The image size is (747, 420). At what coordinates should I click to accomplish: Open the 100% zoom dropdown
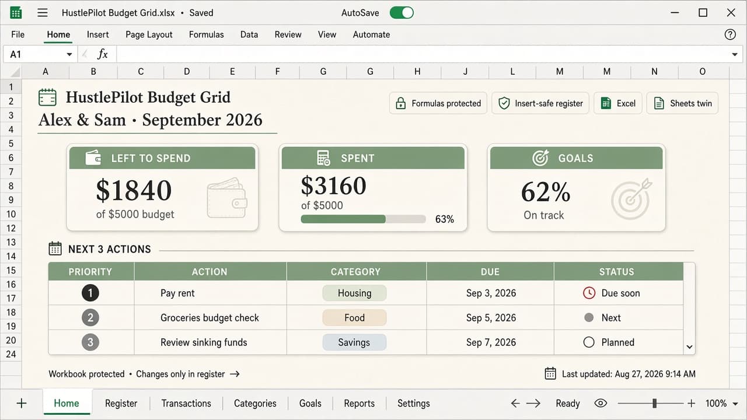point(734,404)
